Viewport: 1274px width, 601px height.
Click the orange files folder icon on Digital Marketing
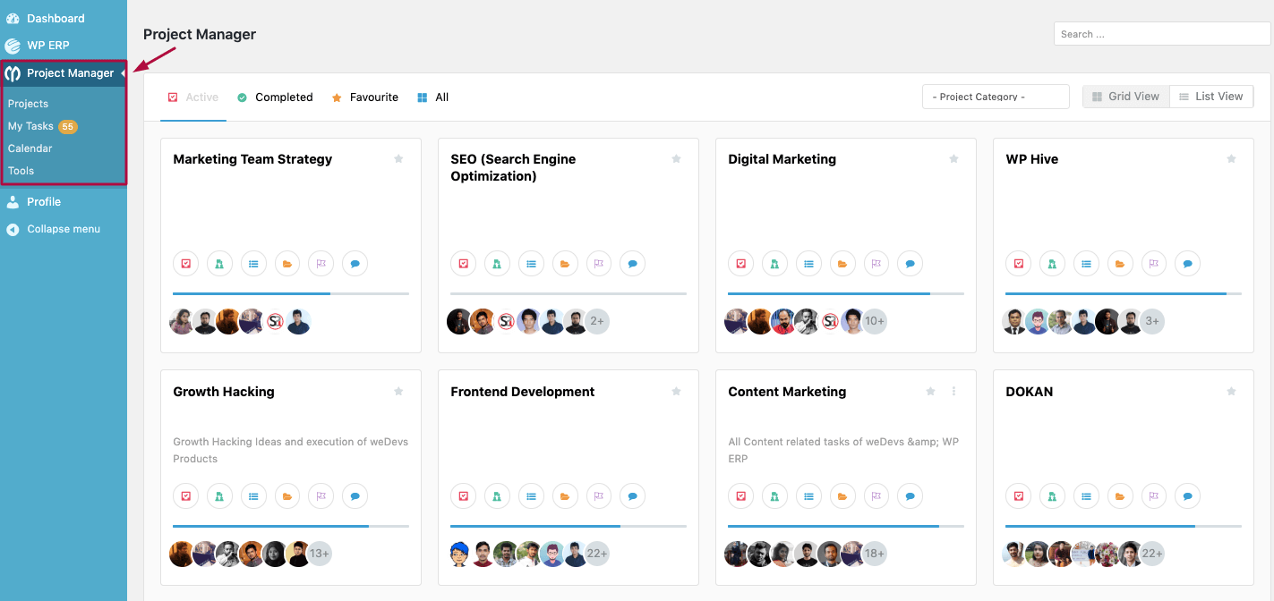coord(842,263)
